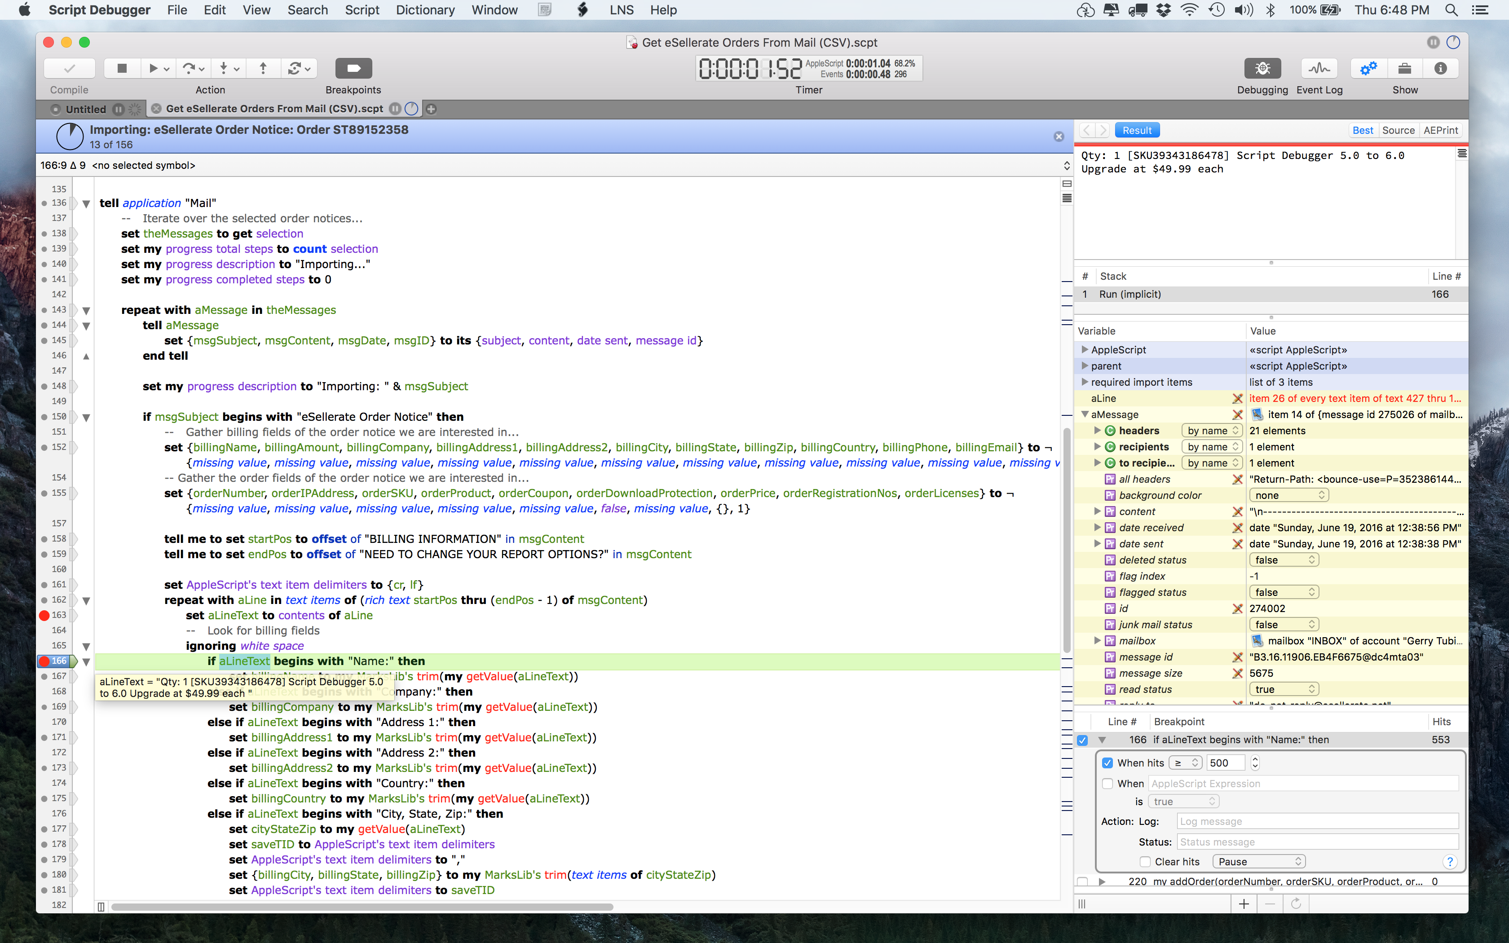
Task: Click the Result button
Action: pyautogui.click(x=1137, y=130)
